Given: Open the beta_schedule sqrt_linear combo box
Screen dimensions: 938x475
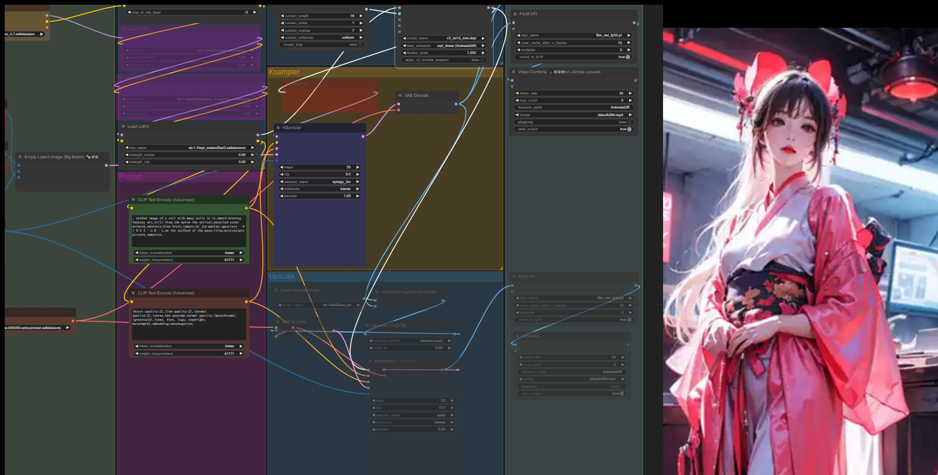Looking at the screenshot, I should point(444,46).
